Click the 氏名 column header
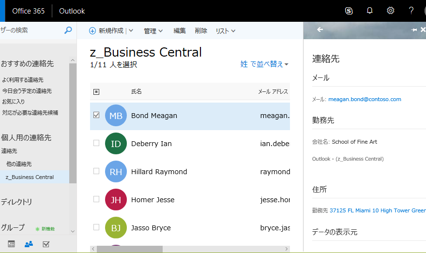 click(x=137, y=91)
